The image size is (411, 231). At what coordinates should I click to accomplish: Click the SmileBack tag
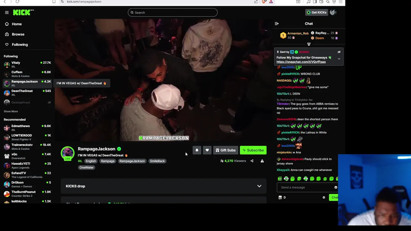pyautogui.click(x=157, y=161)
